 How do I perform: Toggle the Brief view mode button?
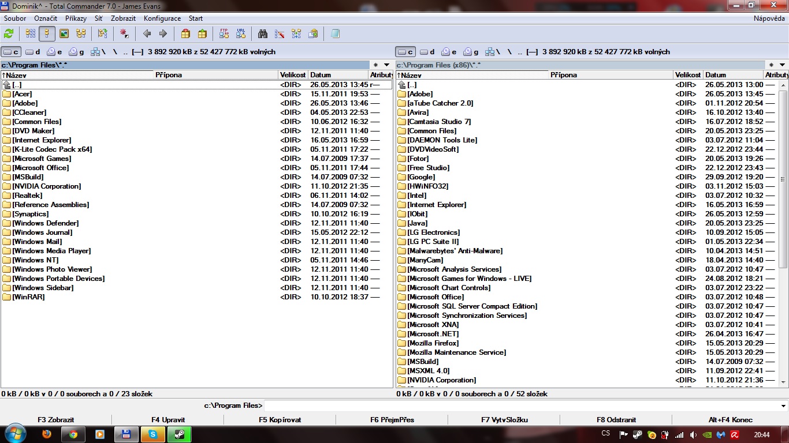31,33
